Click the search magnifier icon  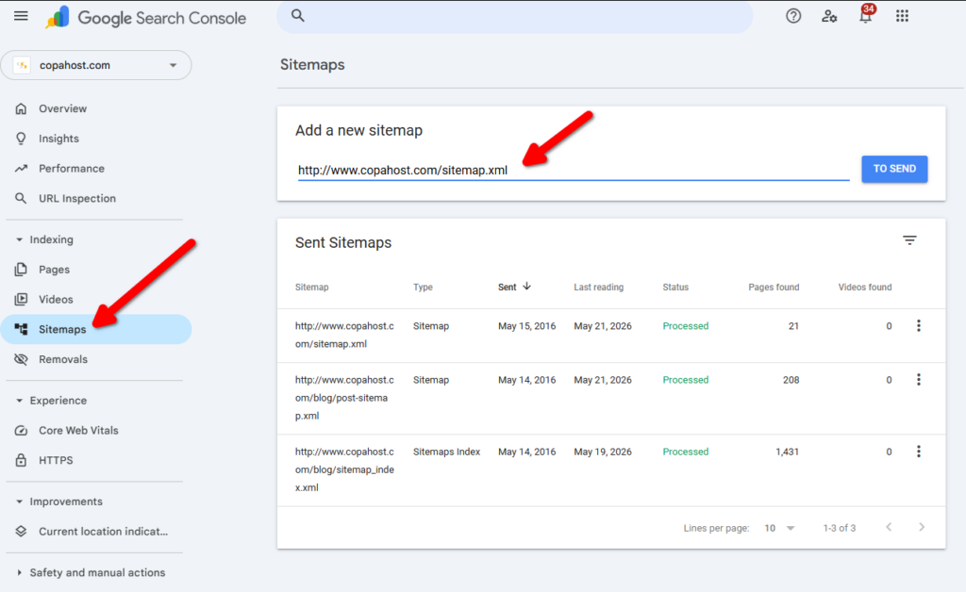(297, 16)
